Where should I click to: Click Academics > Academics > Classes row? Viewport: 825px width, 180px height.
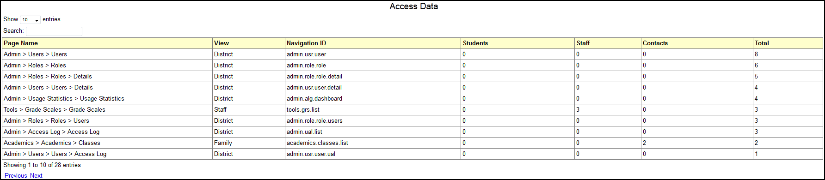[x=412, y=143]
